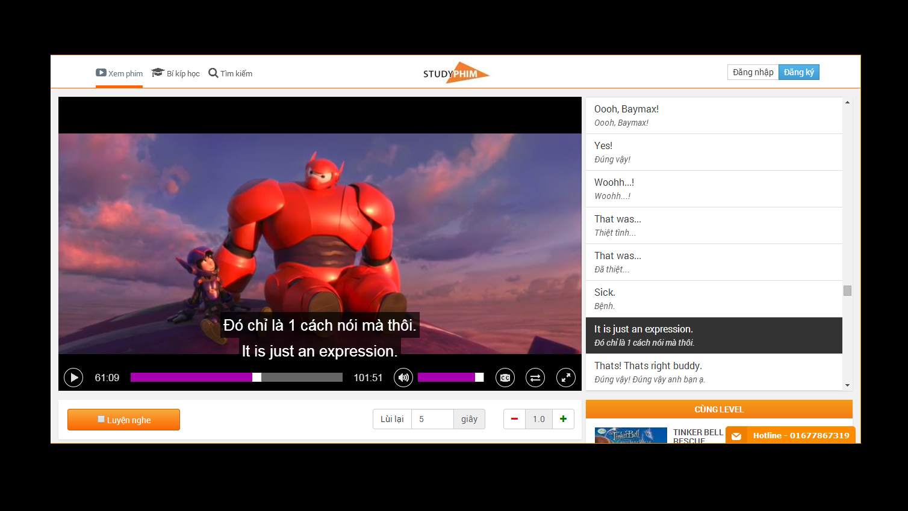Select subtitle line "Sick."
Image resolution: width=908 pixels, height=511 pixels.
click(x=714, y=299)
